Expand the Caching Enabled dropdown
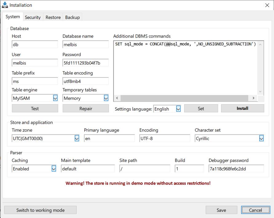 click(x=54, y=169)
